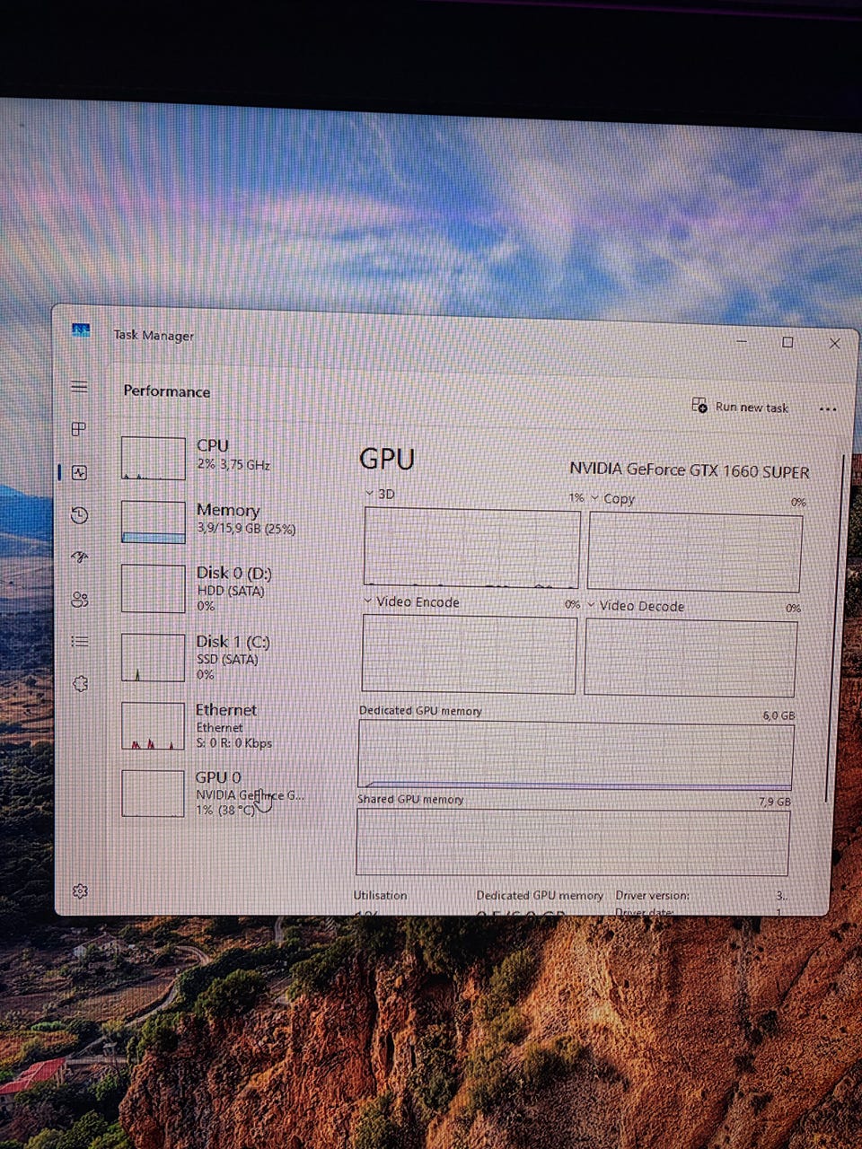Select the Performance page icon in sidebar
The height and width of the screenshot is (1149, 862).
[79, 471]
